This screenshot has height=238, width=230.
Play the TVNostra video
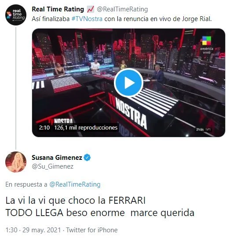point(128,83)
